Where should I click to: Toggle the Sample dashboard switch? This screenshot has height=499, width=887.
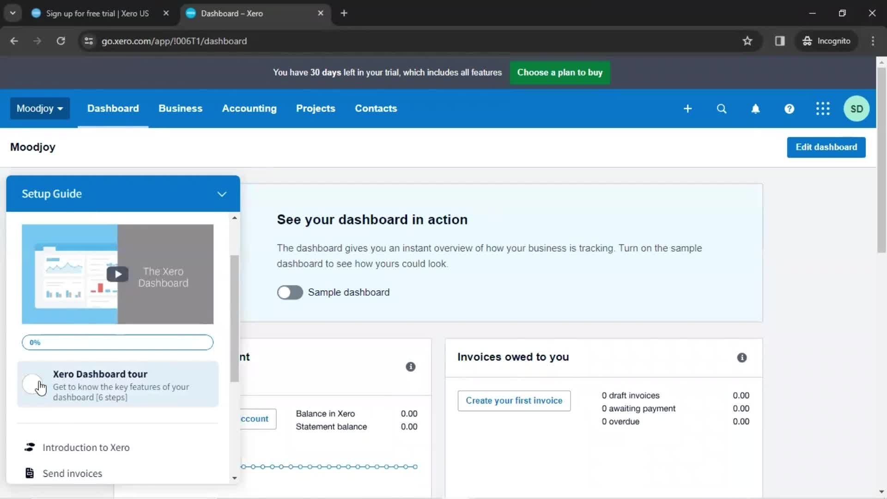[290, 292]
